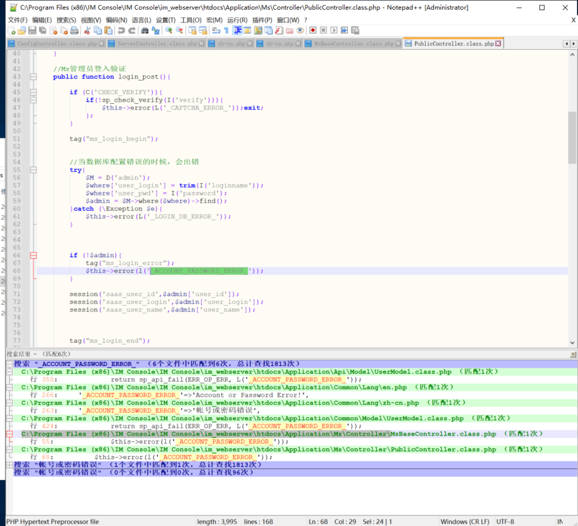578x526 pixels.
Task: Zoom out with the toolbar magnifier icon
Action: pyautogui.click(x=179, y=30)
